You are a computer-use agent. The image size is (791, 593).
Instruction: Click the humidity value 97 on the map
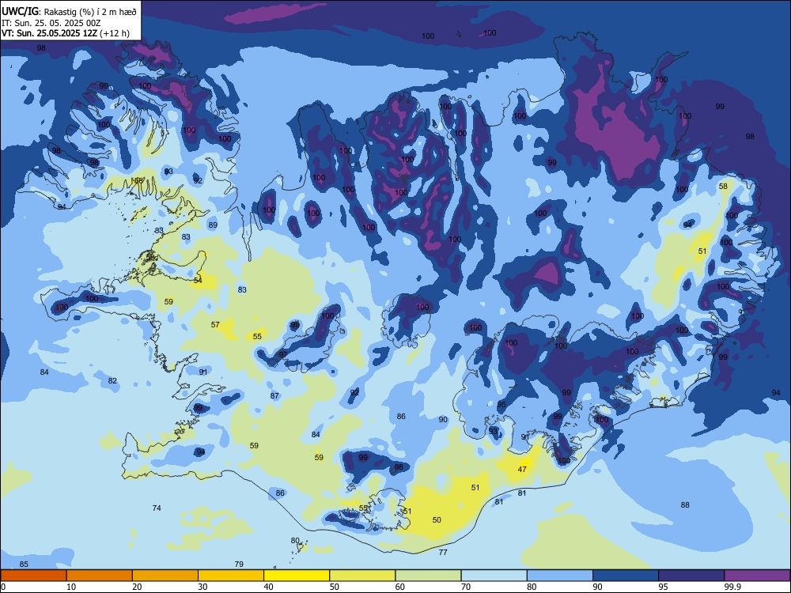(283, 354)
